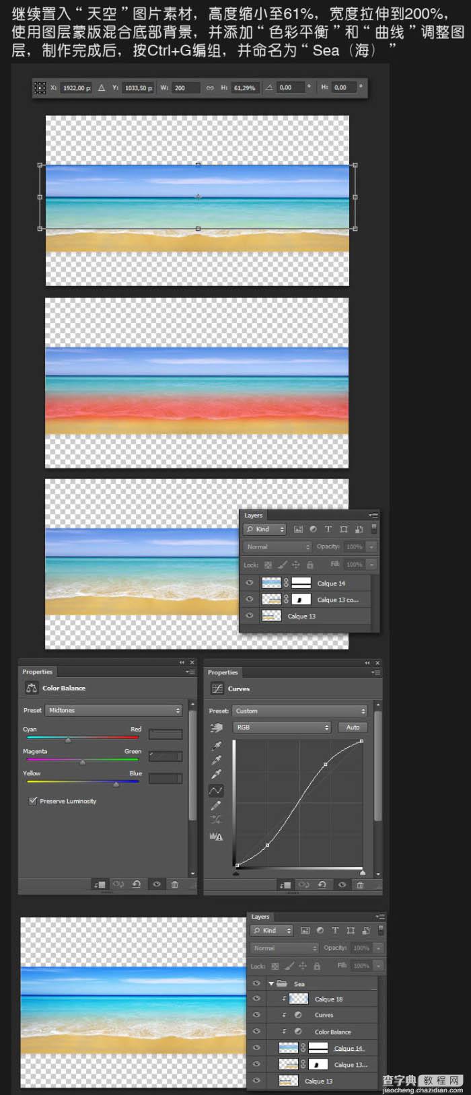Screen dimensions: 471x1095
Task: Open Fill arrow dropdown in the upper Layers panel
Action: pyautogui.click(x=371, y=564)
